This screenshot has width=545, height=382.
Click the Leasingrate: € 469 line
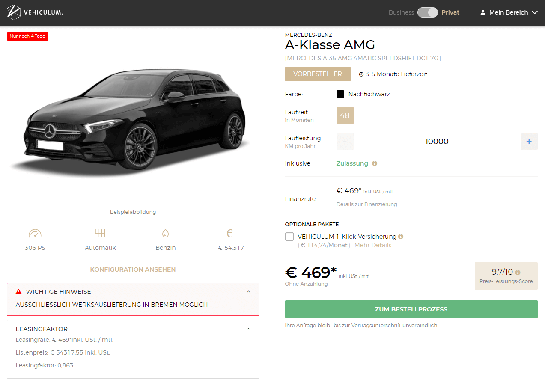pos(65,340)
